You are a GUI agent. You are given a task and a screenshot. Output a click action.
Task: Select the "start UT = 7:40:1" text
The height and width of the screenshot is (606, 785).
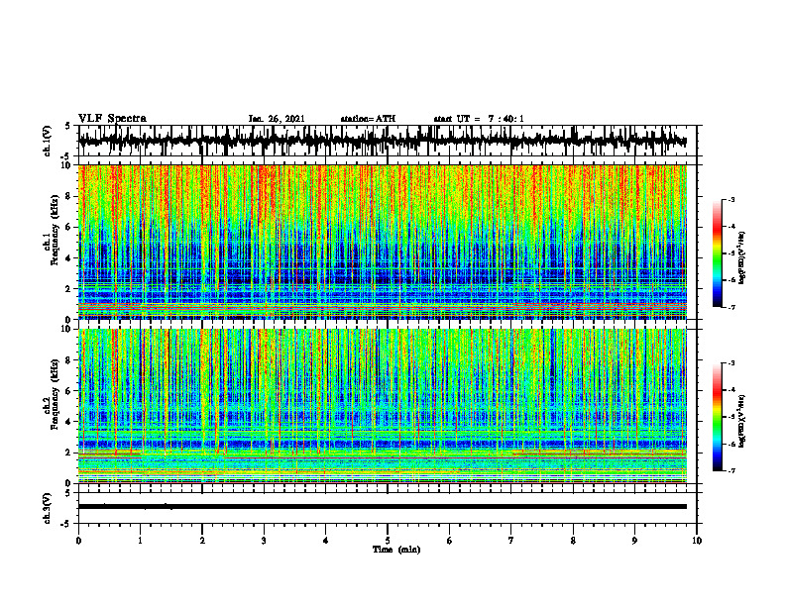pyautogui.click(x=479, y=119)
